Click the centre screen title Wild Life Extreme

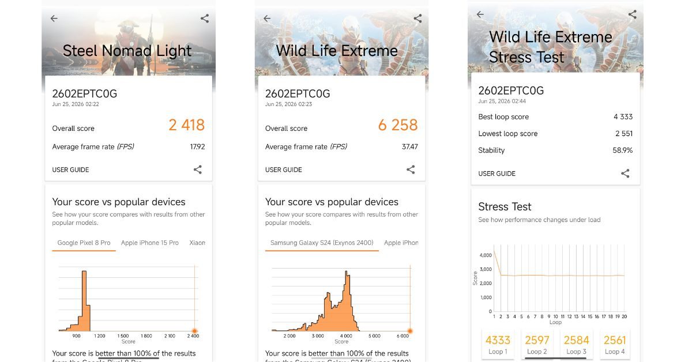click(337, 51)
